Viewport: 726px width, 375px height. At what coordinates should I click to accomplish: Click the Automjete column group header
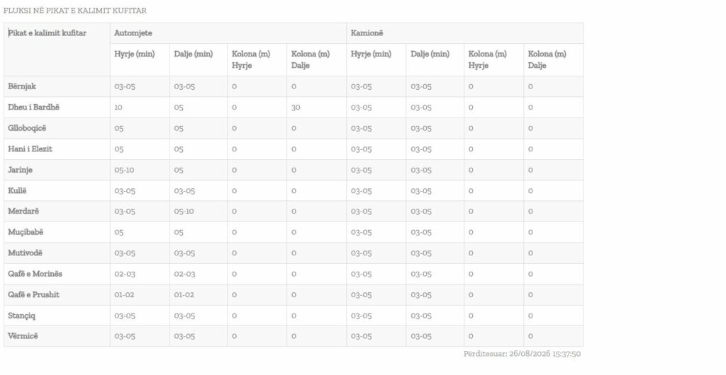[x=133, y=33]
